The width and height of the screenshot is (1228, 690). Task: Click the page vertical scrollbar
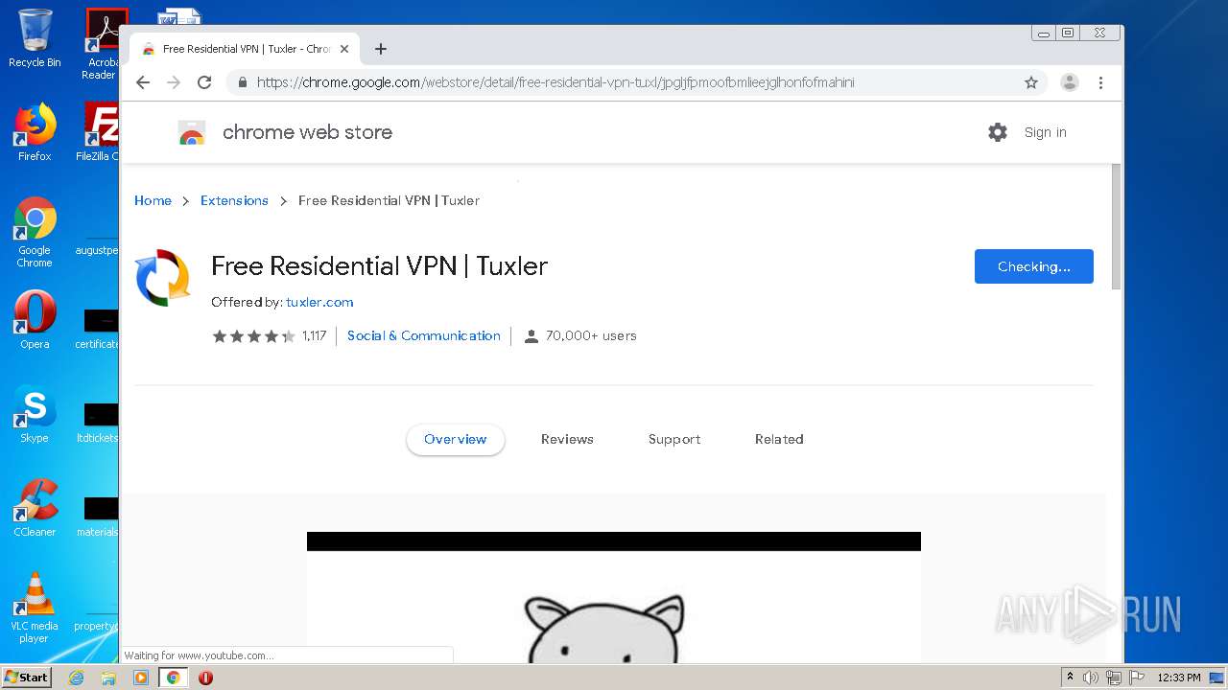tap(1116, 226)
